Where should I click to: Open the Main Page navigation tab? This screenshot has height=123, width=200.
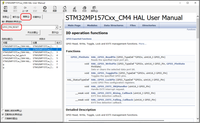(74, 26)
